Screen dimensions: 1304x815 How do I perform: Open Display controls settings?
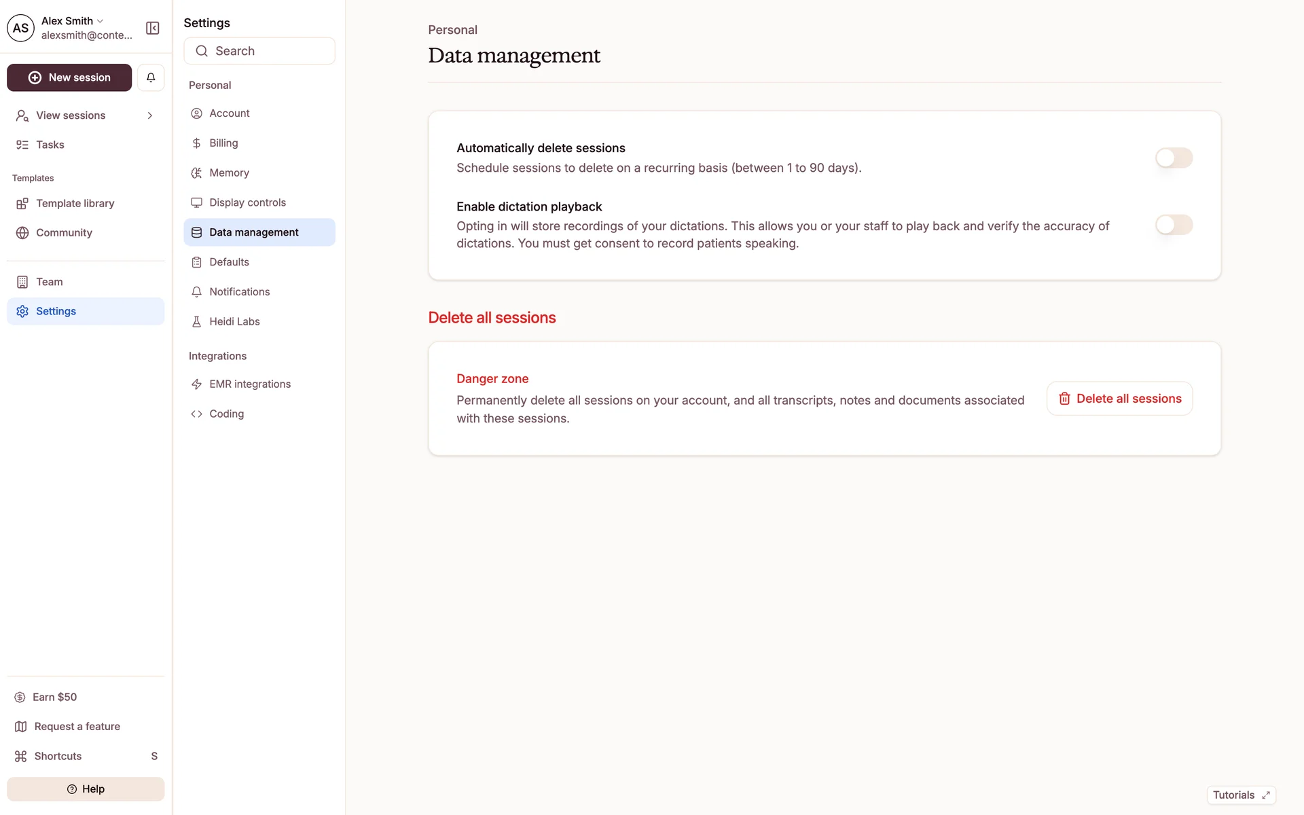[247, 202]
